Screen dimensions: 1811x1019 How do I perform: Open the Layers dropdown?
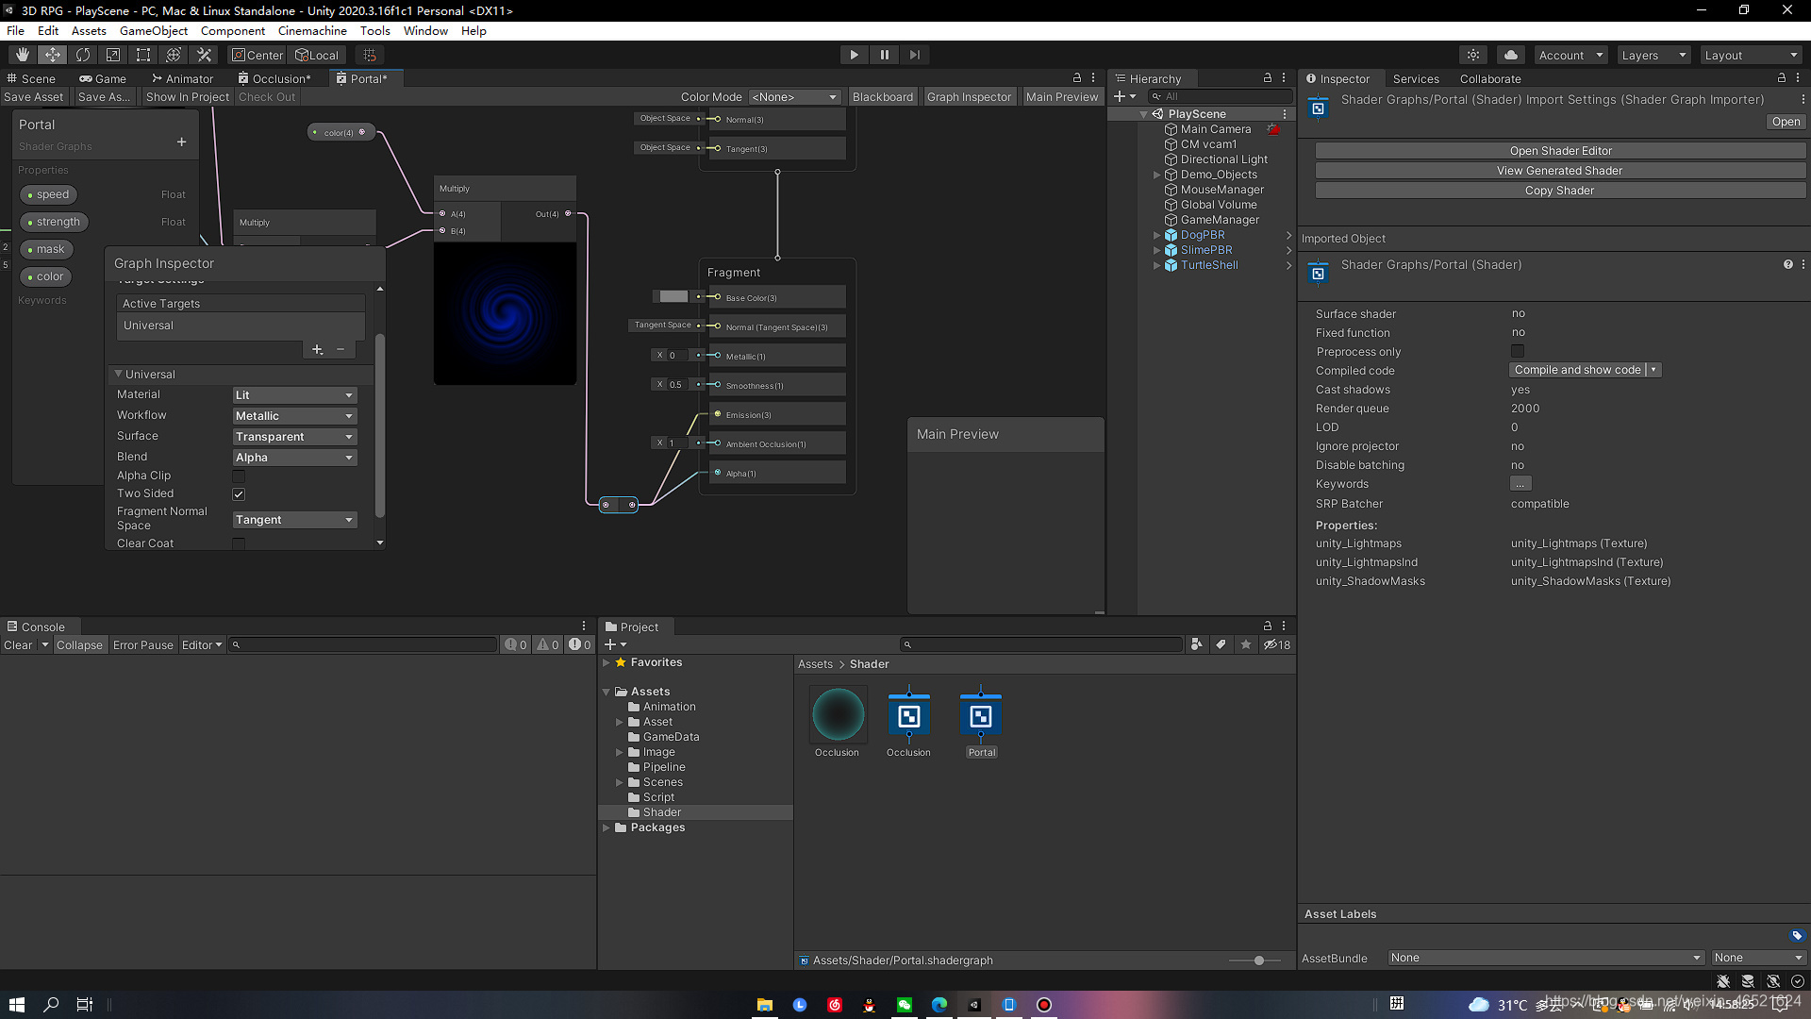1653,55
